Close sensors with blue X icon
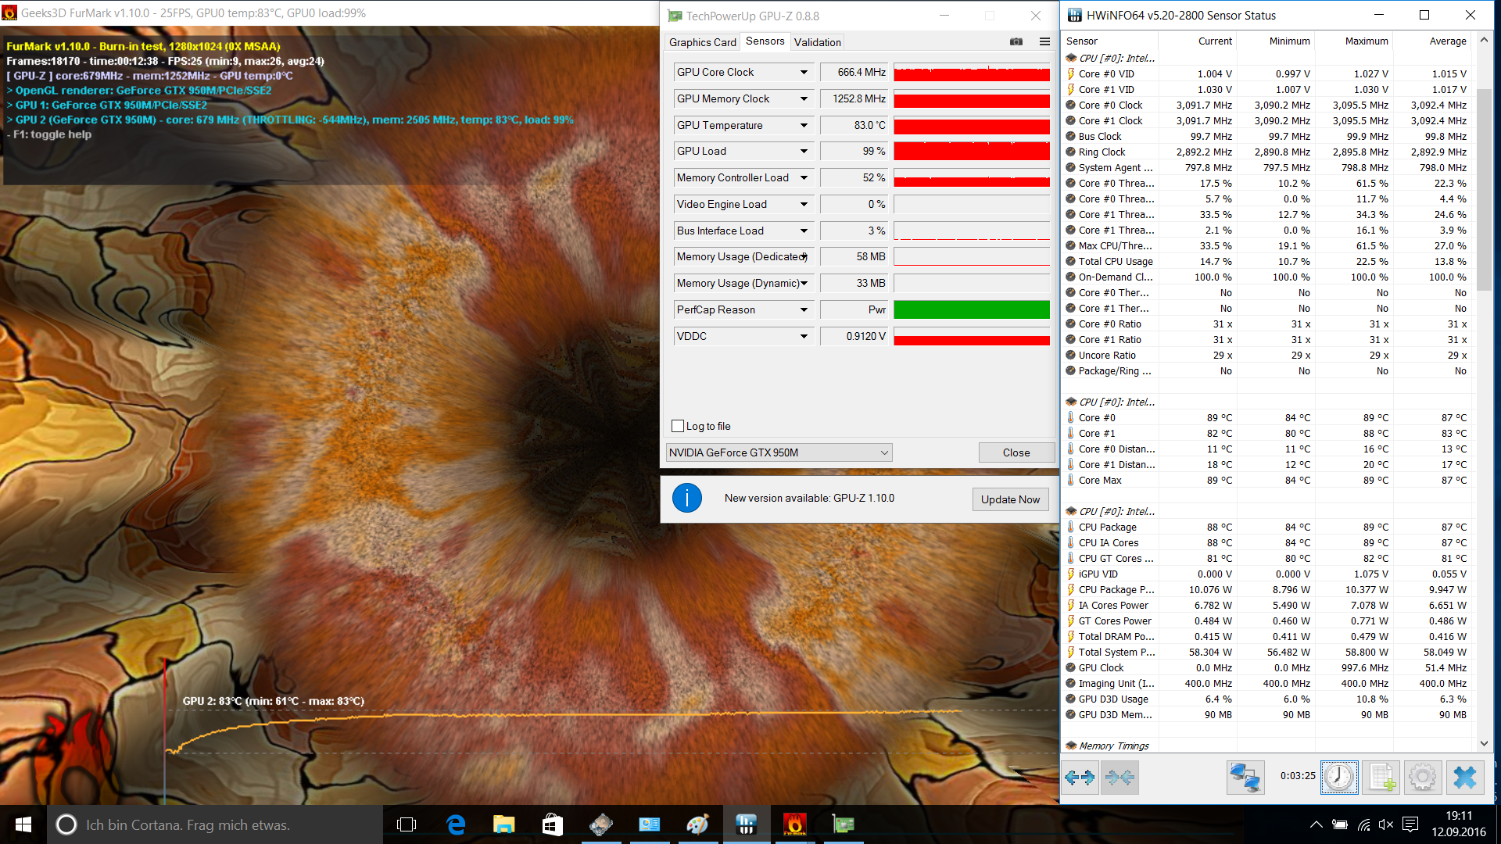The image size is (1501, 844). 1464,778
